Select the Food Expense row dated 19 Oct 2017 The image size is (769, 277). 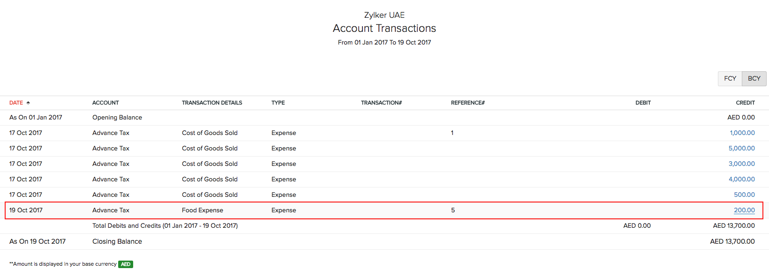pos(202,210)
